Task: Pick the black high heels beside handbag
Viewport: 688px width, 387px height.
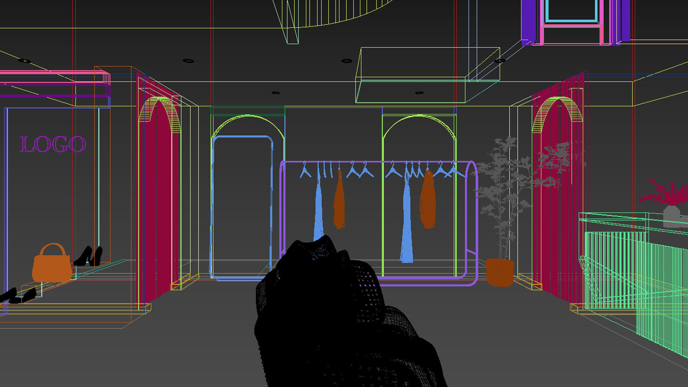Action: tap(89, 256)
